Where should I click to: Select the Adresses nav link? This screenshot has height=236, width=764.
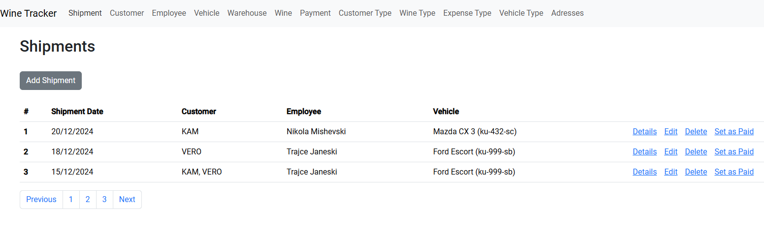pyautogui.click(x=567, y=13)
